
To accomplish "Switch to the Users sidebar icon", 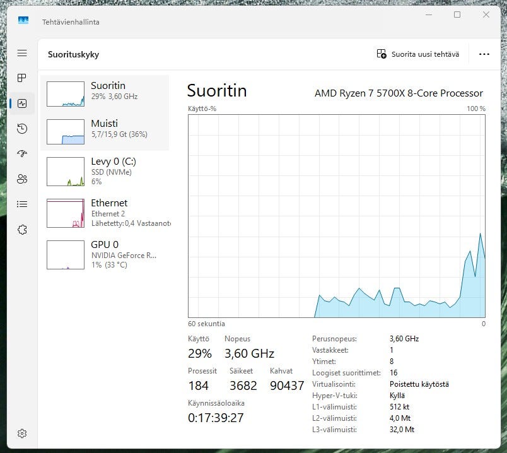I will pyautogui.click(x=22, y=179).
